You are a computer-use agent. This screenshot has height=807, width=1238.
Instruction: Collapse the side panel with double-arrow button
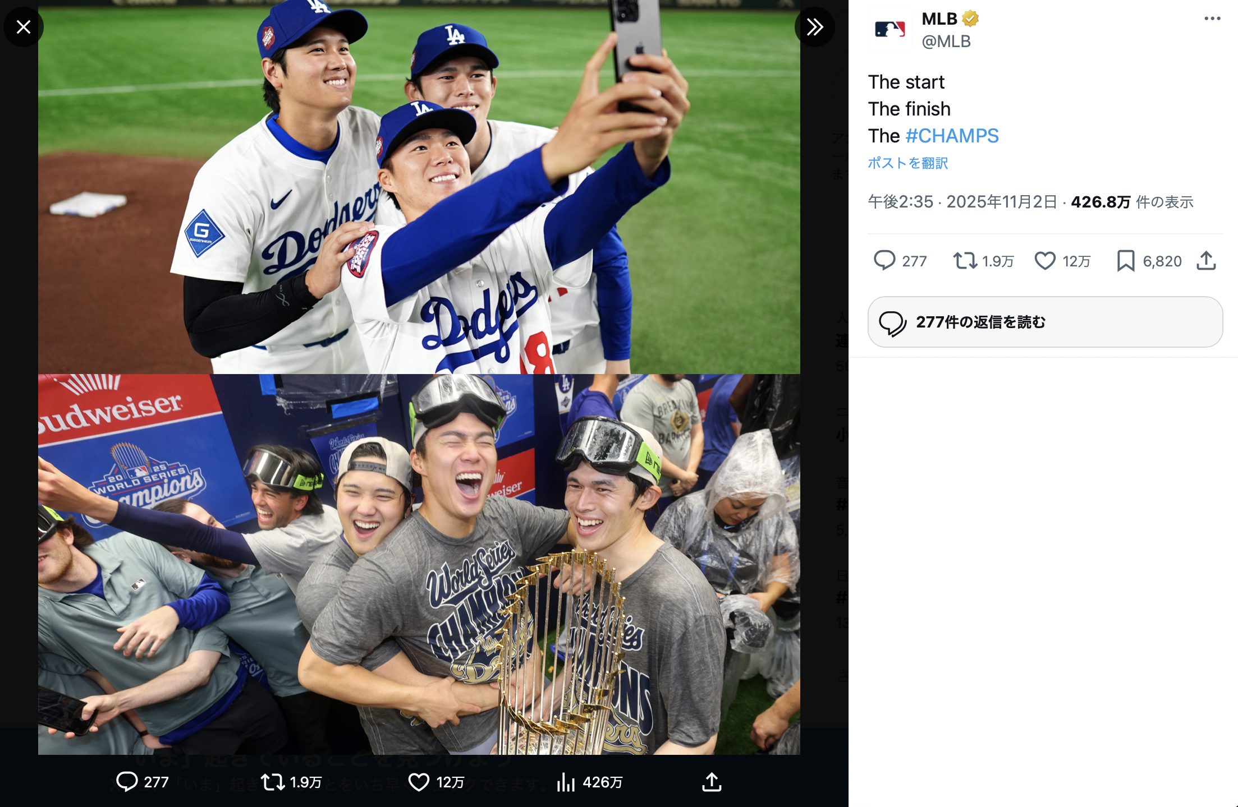tap(814, 27)
